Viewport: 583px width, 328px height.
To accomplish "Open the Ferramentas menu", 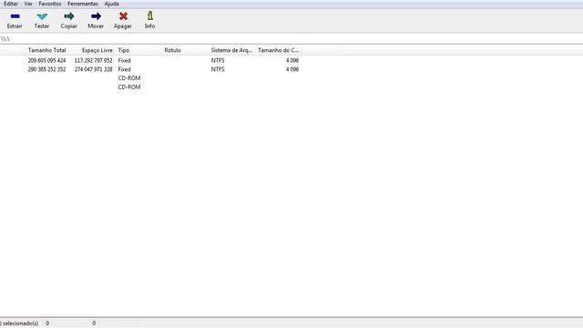I will 83,4.
